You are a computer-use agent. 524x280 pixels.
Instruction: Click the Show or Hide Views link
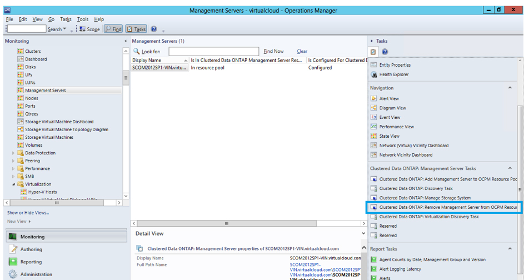28,212
